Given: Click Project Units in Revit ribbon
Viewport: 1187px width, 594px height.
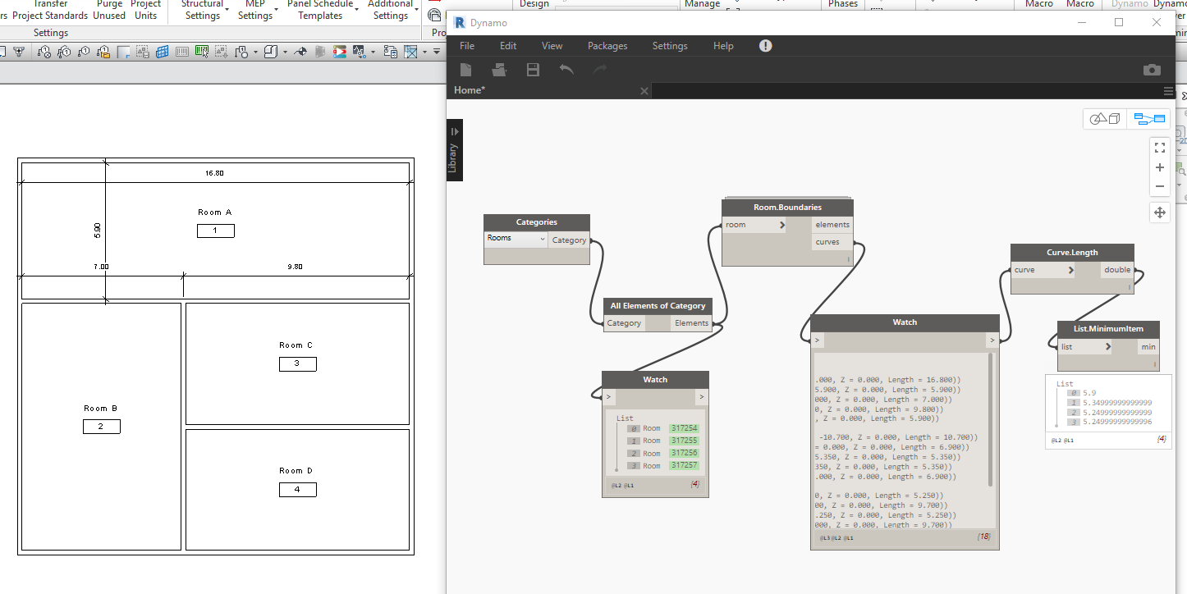Looking at the screenshot, I should [145, 10].
